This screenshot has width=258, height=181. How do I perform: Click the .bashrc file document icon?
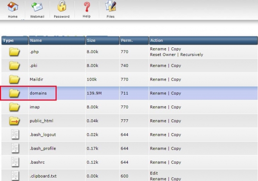pos(15,162)
